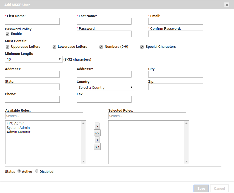Open the Select a Country dropdown
The image size is (234, 193).
[105, 87]
